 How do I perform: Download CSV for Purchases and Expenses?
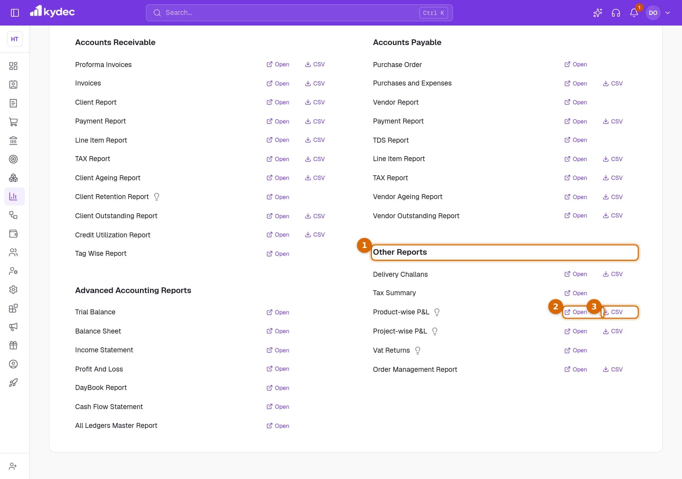click(613, 84)
